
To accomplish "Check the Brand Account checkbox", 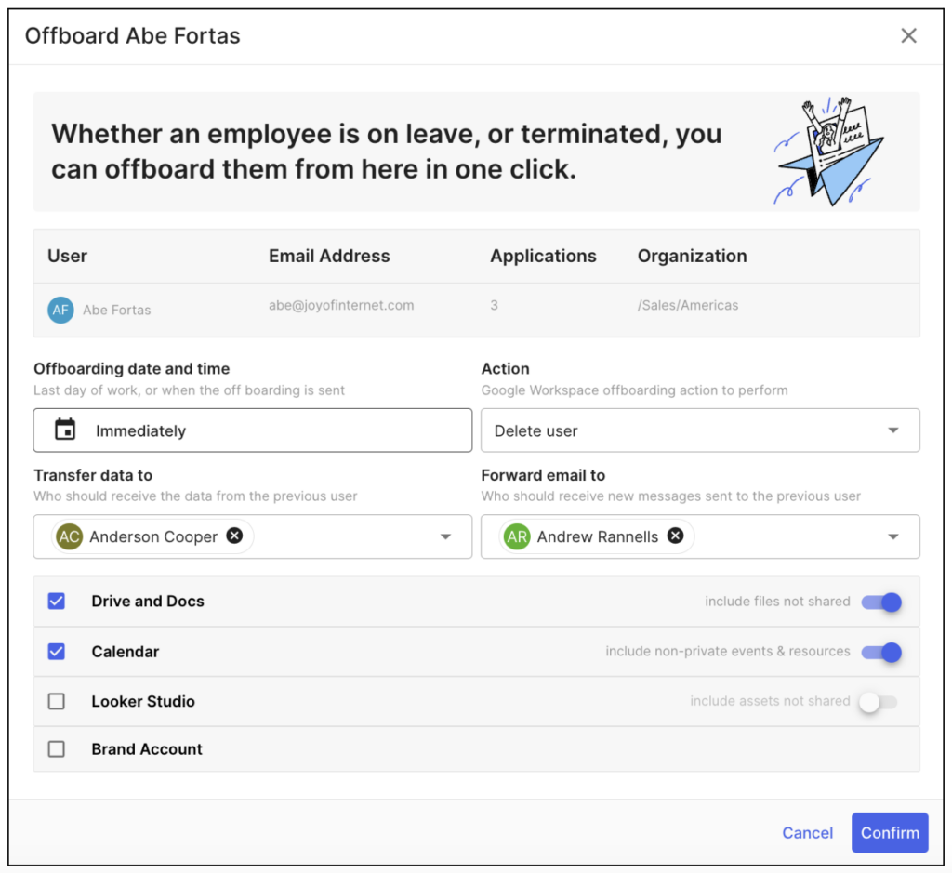I will (x=57, y=748).
